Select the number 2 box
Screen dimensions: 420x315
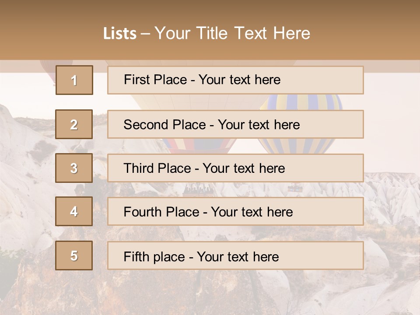point(74,124)
